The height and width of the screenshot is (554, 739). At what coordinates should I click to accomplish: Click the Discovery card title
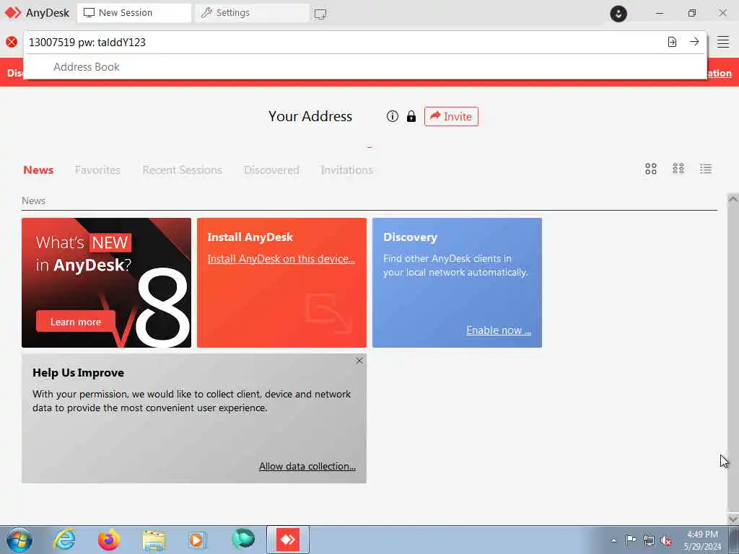410,237
